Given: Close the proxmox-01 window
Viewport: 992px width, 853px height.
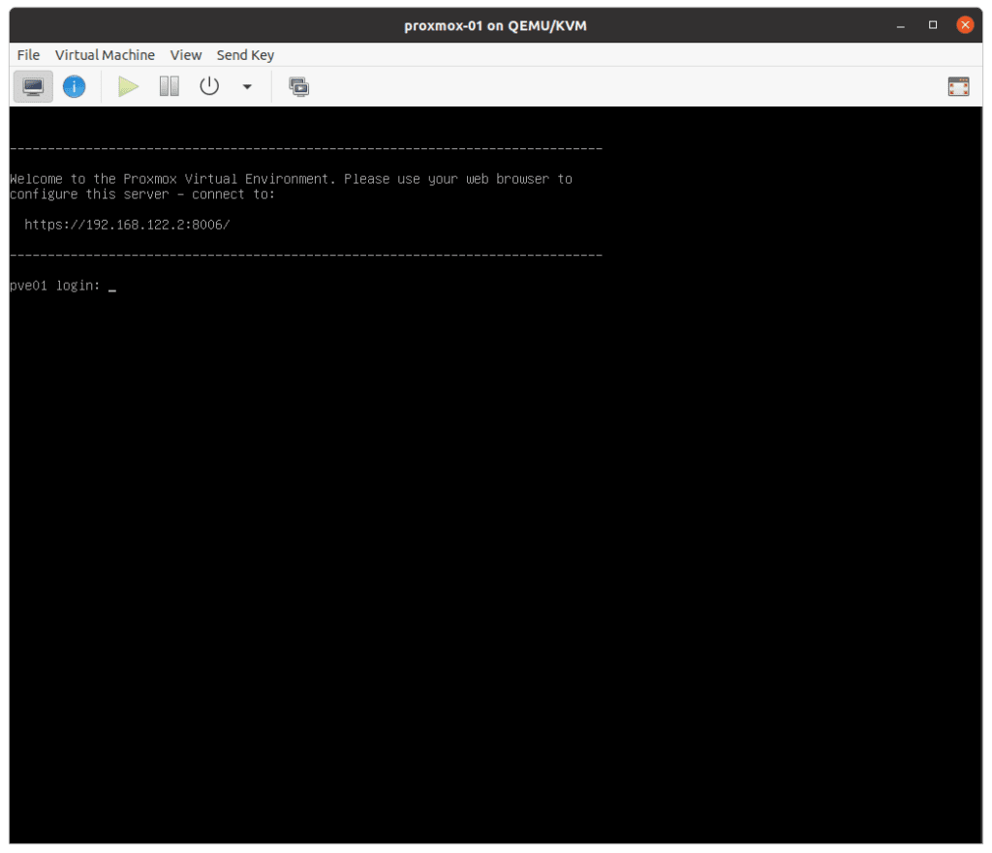Looking at the screenshot, I should pos(965,25).
